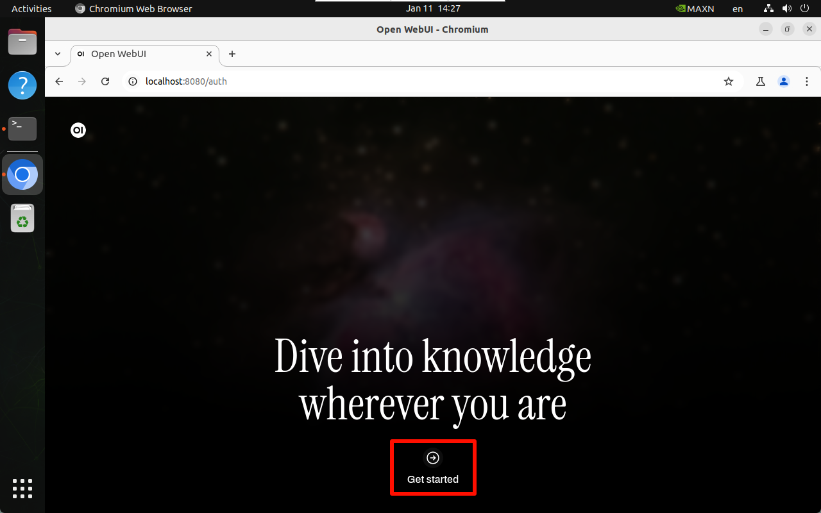This screenshot has height=513, width=821.
Task: Open Chrome experimental features flask icon
Action: tap(760, 81)
